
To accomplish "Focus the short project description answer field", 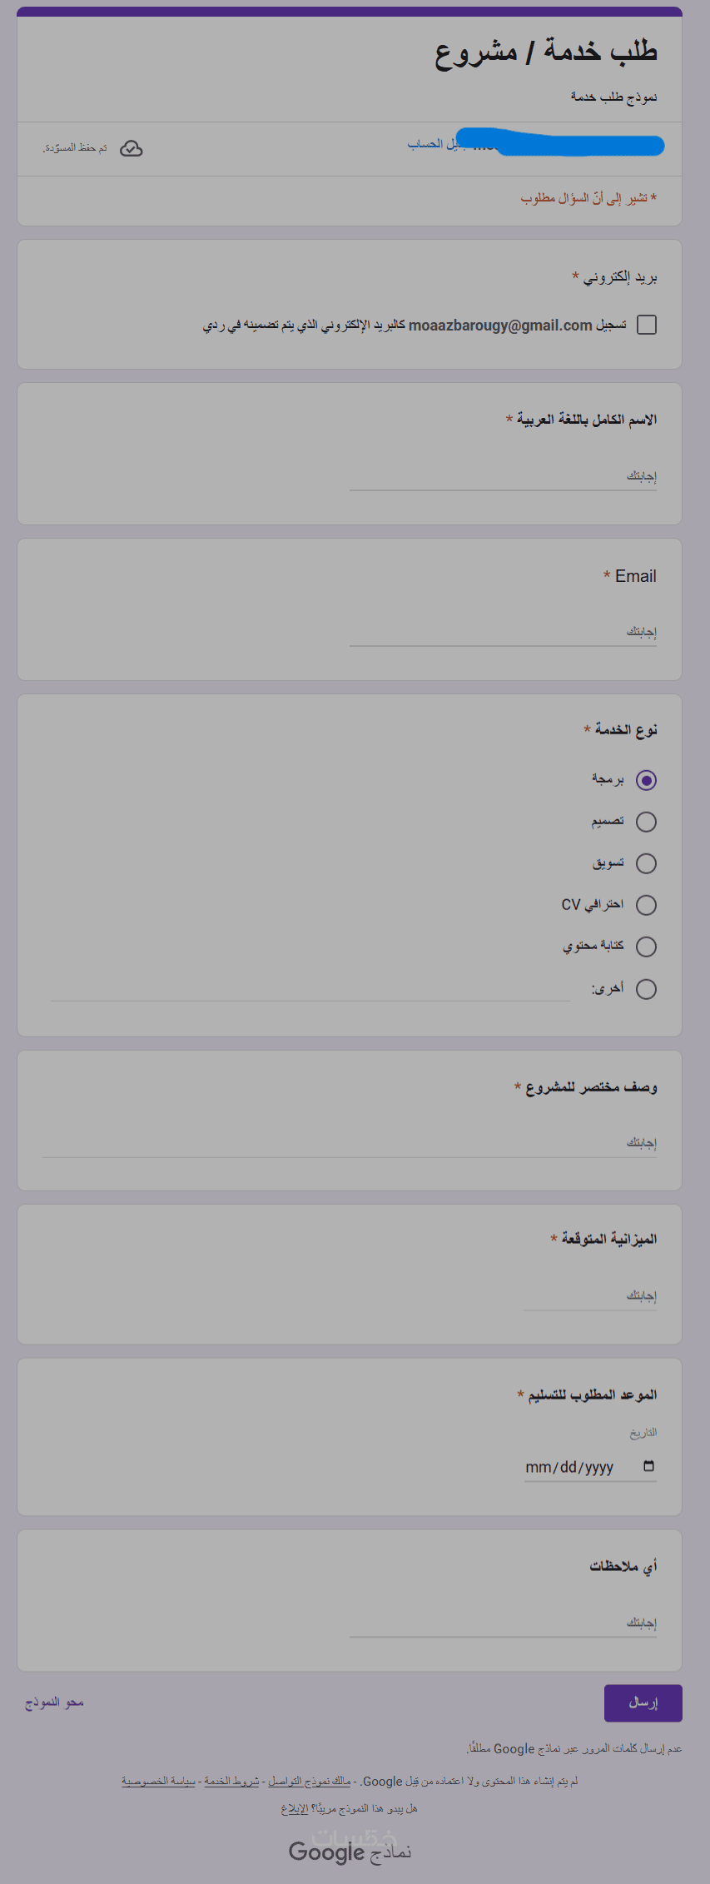I will point(350,1144).
